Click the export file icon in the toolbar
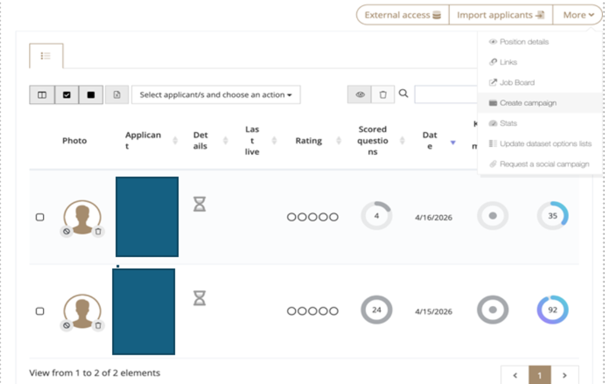Screen dimensions: 605x384 (x=117, y=95)
